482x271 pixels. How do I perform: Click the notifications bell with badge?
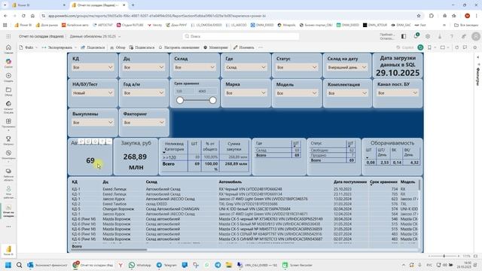[x=416, y=36]
